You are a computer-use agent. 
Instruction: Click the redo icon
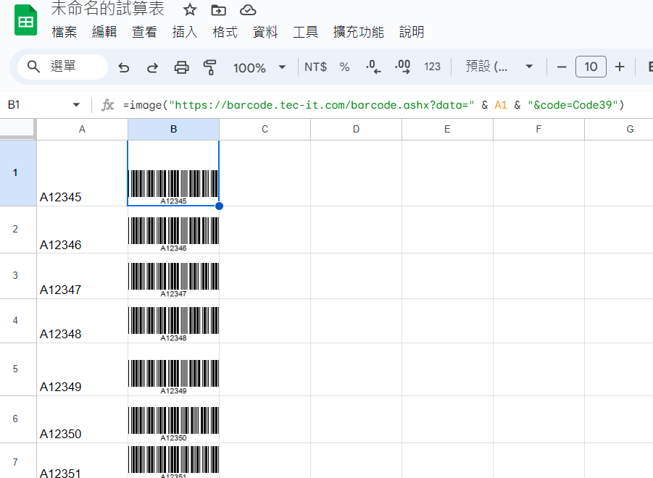(x=152, y=67)
